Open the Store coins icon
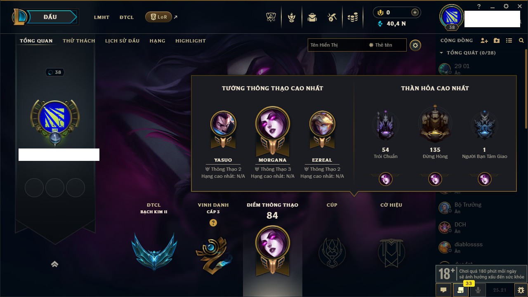The height and width of the screenshot is (297, 528). [352, 17]
